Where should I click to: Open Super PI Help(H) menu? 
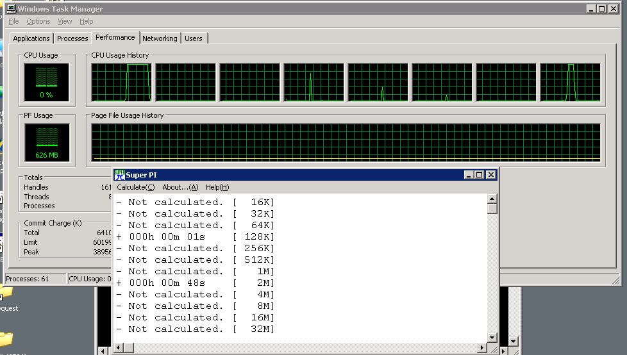pyautogui.click(x=217, y=187)
